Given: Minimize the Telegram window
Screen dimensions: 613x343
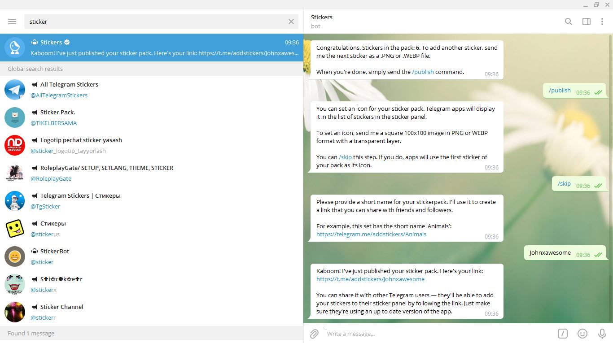Looking at the screenshot, I should [x=586, y=5].
